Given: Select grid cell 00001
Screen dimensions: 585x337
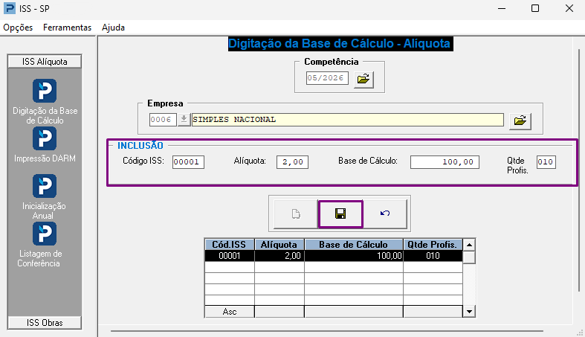Looking at the screenshot, I should 230,256.
